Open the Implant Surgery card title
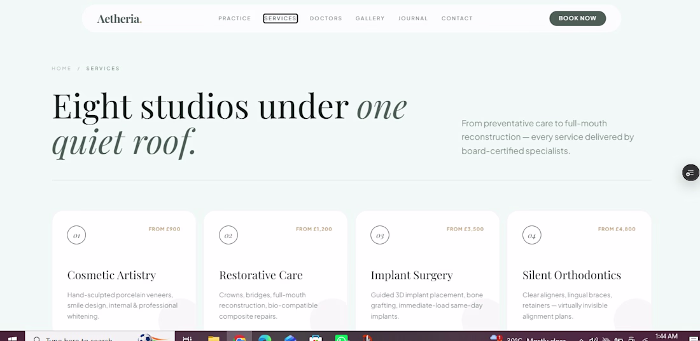 point(412,276)
